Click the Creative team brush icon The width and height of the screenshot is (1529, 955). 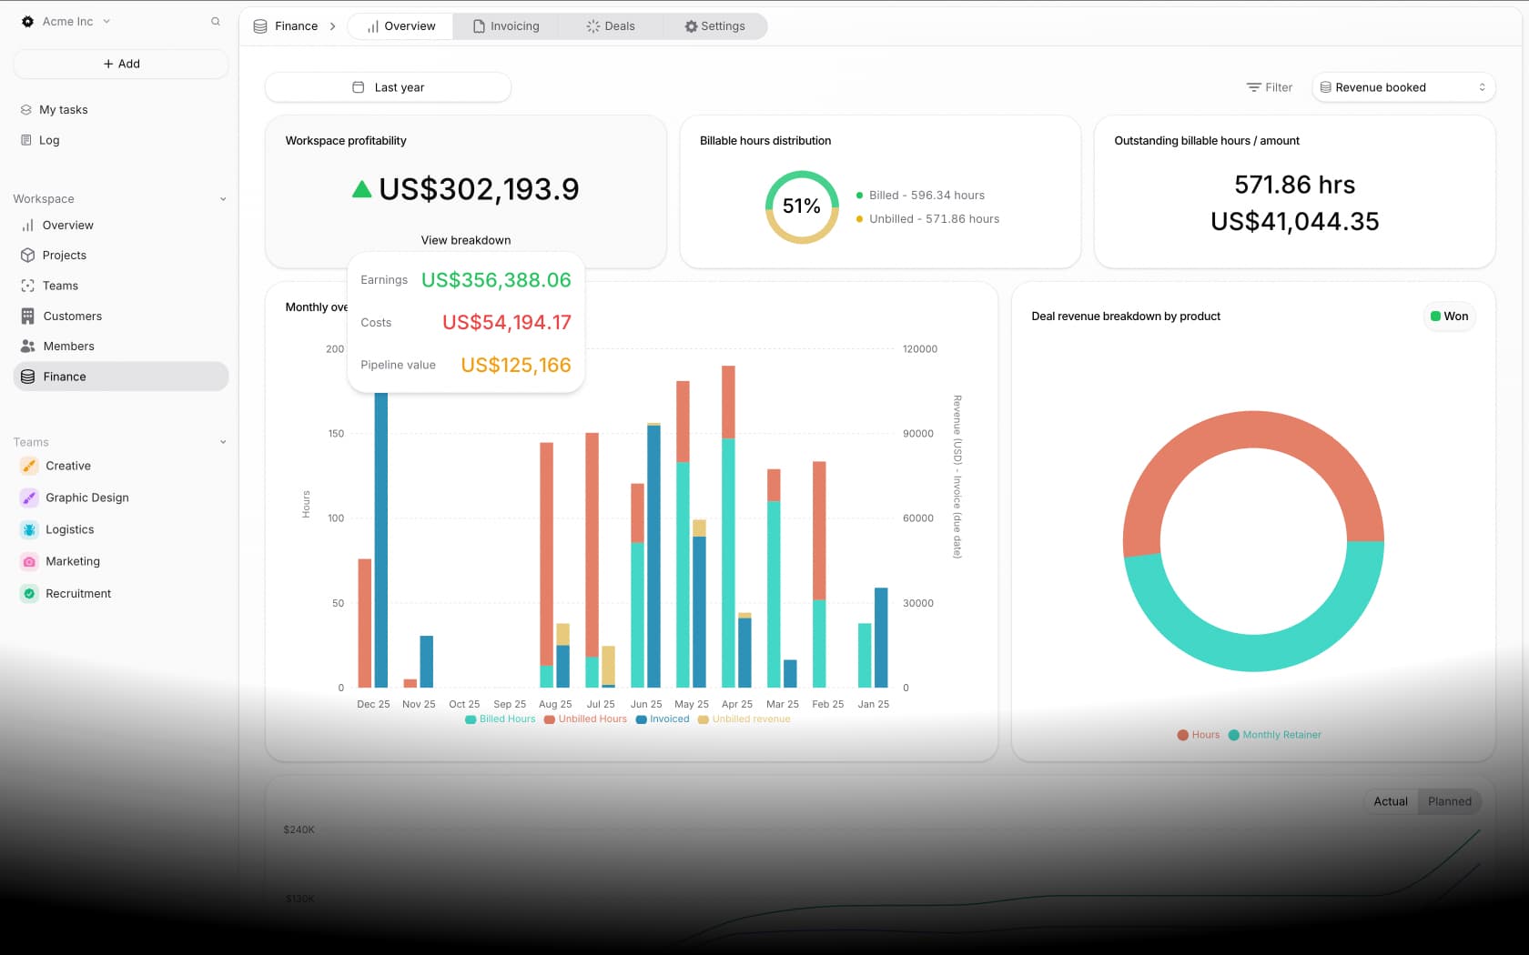[29, 466]
